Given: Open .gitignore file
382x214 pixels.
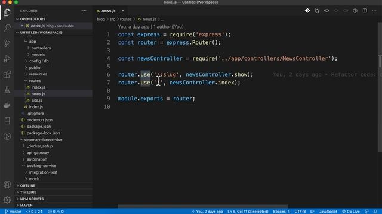Looking at the screenshot, I should [35, 114].
